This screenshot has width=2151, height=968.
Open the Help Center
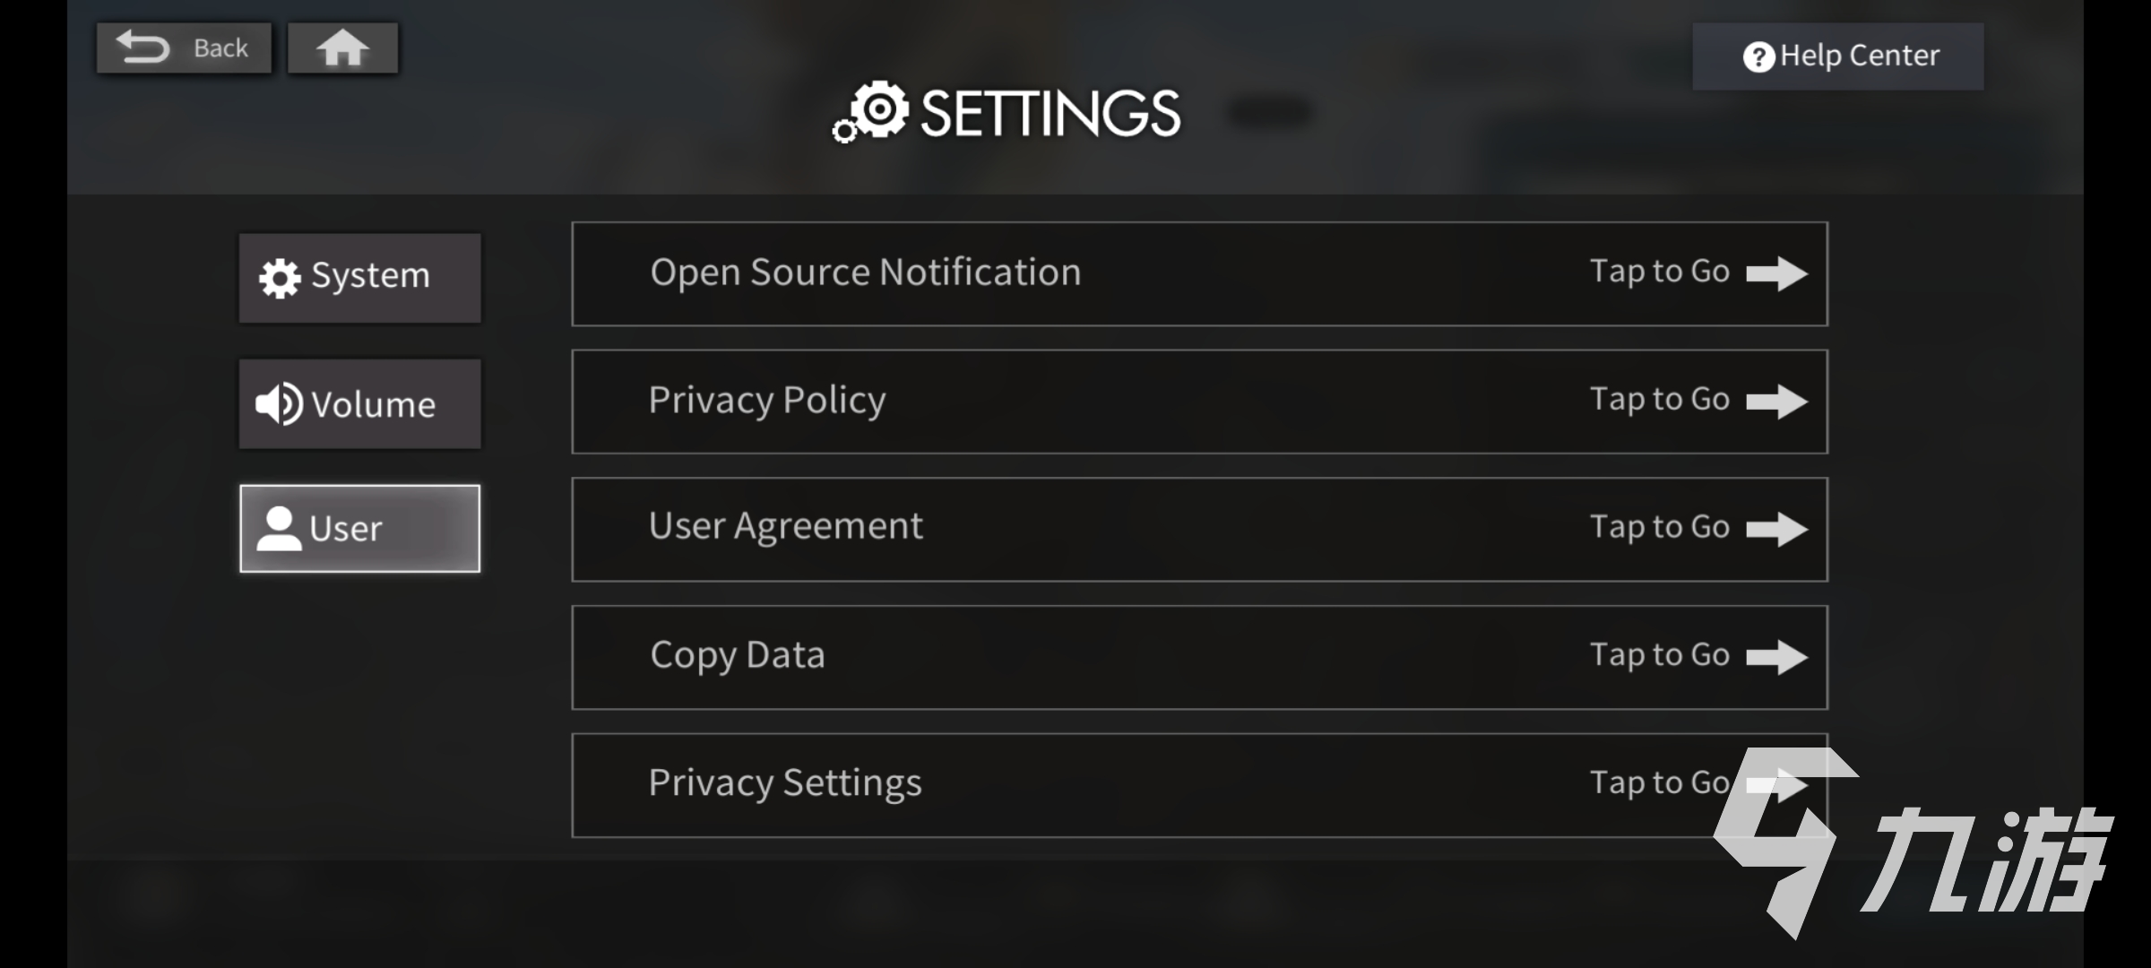[1837, 56]
